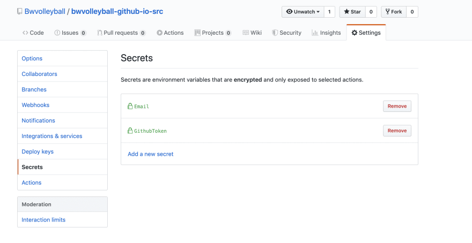Open the Unwatch dropdown
The image size is (472, 243).
303,12
